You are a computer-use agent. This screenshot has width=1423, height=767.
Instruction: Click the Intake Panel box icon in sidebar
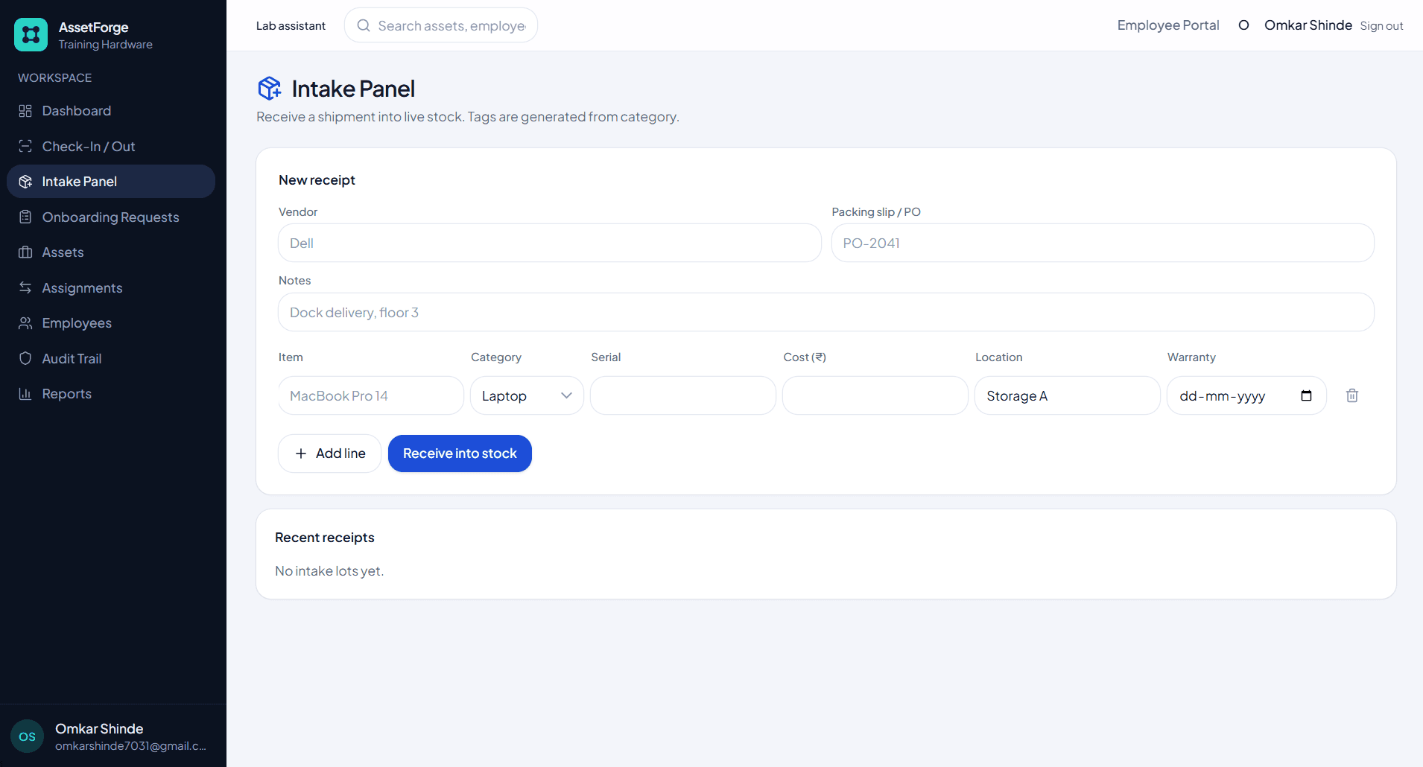coord(25,182)
